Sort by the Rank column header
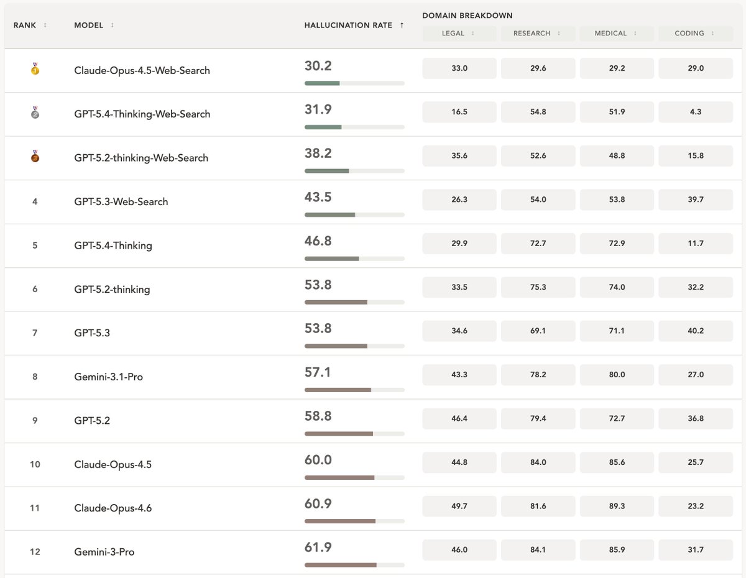The width and height of the screenshot is (746, 578). click(30, 25)
